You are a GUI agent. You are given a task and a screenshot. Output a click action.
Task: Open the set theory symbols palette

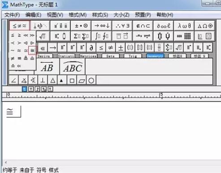tap(143, 26)
